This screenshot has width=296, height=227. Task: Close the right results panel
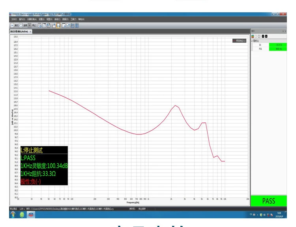point(285,31)
